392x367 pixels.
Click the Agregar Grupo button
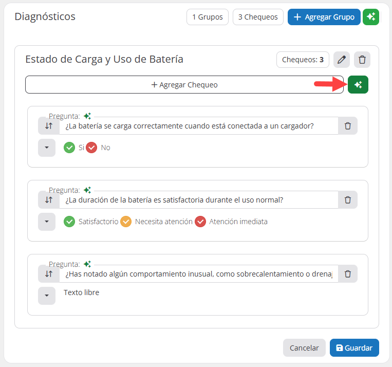[x=324, y=17]
